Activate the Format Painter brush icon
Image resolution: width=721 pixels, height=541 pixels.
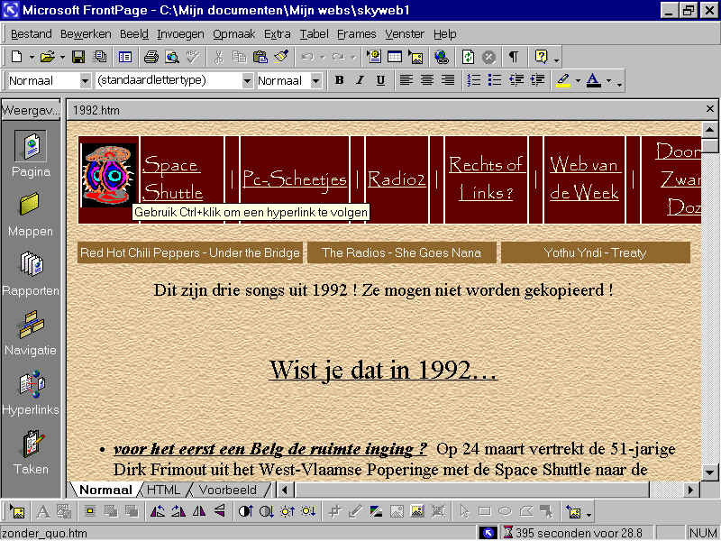281,57
